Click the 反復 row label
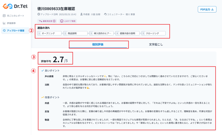The width and height of the screenshot is (222, 135). click(x=47, y=112)
